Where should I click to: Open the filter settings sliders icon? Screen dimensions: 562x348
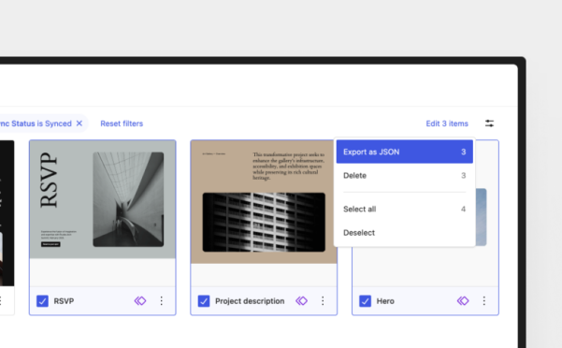pos(489,123)
